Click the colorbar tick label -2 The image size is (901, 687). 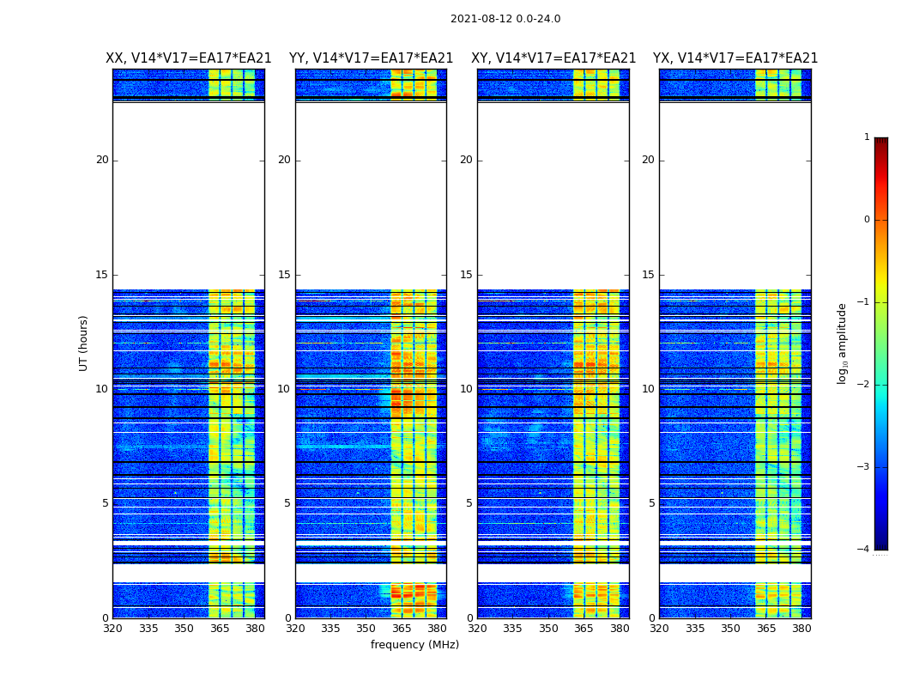pos(865,385)
